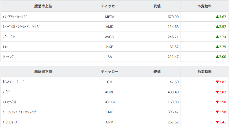Screen dimensions: 229x128
Task: Click the green up arrow beside 3.52
Action: click(x=217, y=27)
